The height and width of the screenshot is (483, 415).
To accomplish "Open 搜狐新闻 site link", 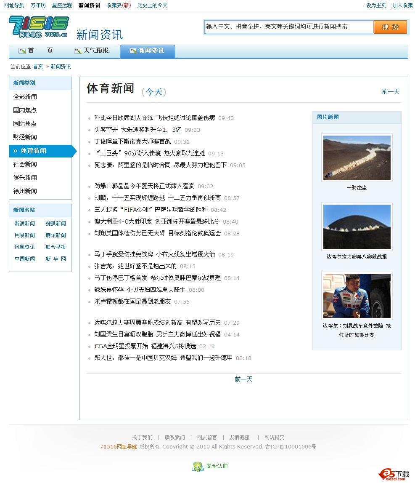I will [x=56, y=223].
